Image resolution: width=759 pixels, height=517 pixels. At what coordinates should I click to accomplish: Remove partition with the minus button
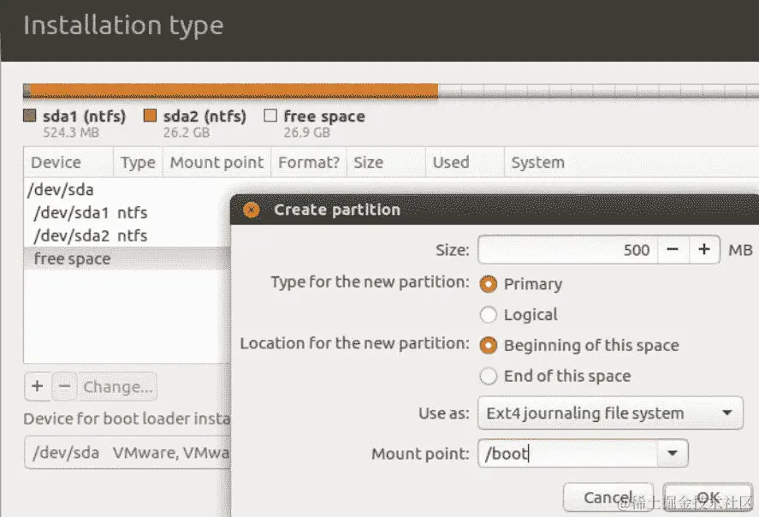[x=64, y=386]
